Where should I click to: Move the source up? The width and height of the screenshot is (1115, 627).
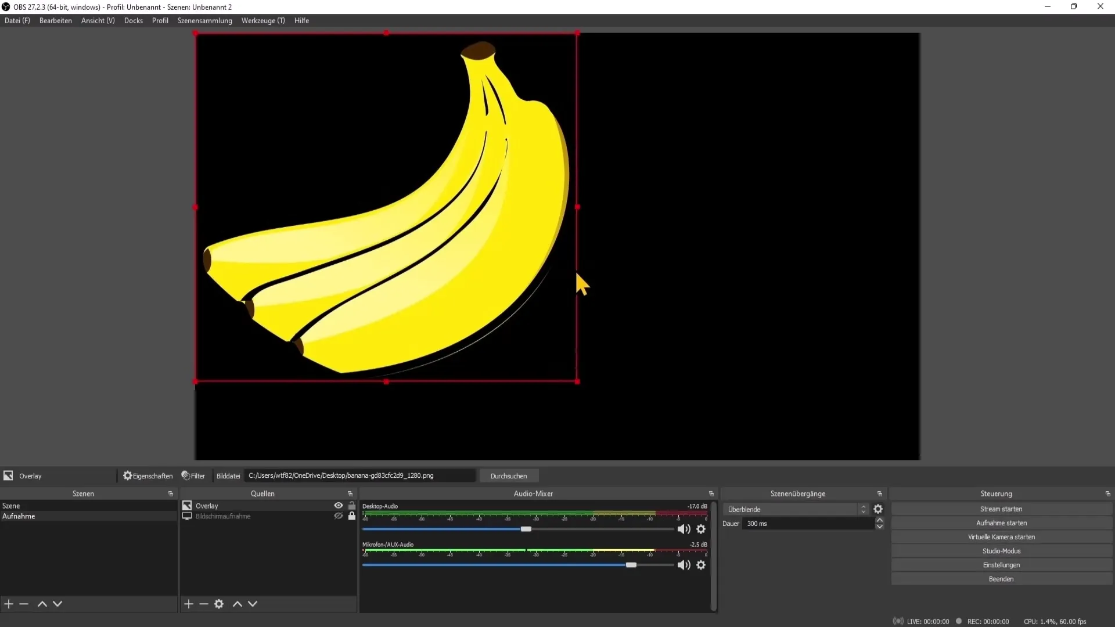[238, 604]
